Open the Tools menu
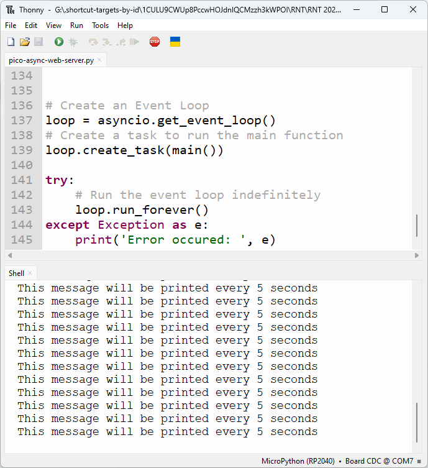The image size is (428, 468). (100, 25)
